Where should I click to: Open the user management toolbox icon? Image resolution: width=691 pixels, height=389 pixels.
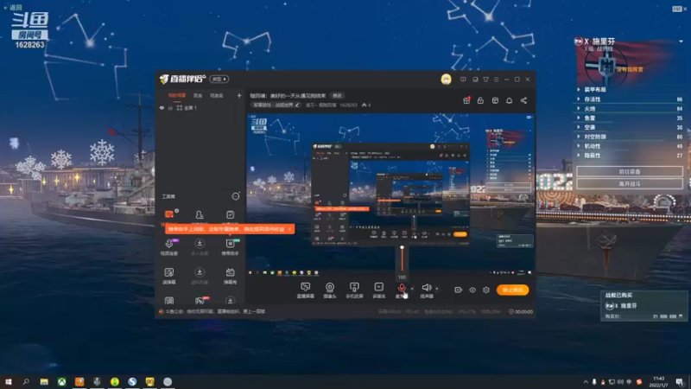[200, 214]
